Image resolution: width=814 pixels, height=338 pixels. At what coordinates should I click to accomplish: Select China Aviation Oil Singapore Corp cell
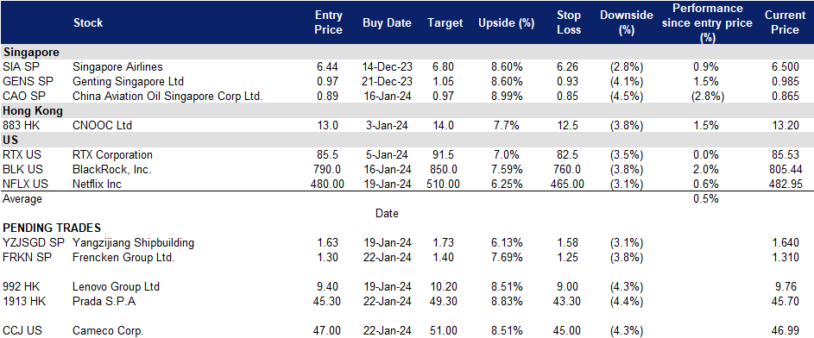tap(167, 96)
